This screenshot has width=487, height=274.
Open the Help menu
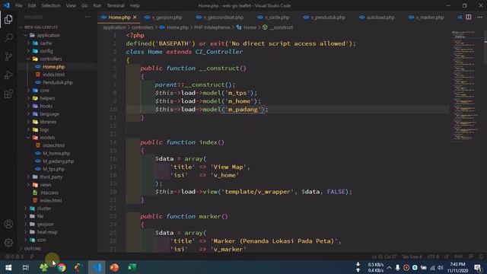pyautogui.click(x=135, y=5)
